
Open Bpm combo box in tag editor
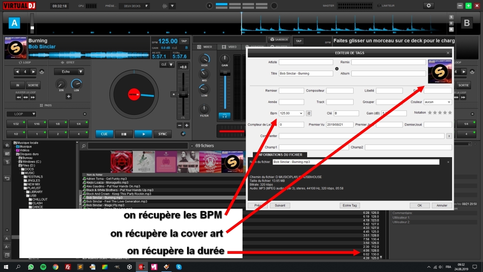pos(291,113)
